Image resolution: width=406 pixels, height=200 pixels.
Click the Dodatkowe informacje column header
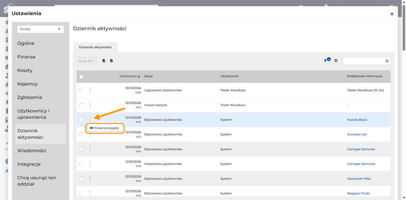point(365,76)
